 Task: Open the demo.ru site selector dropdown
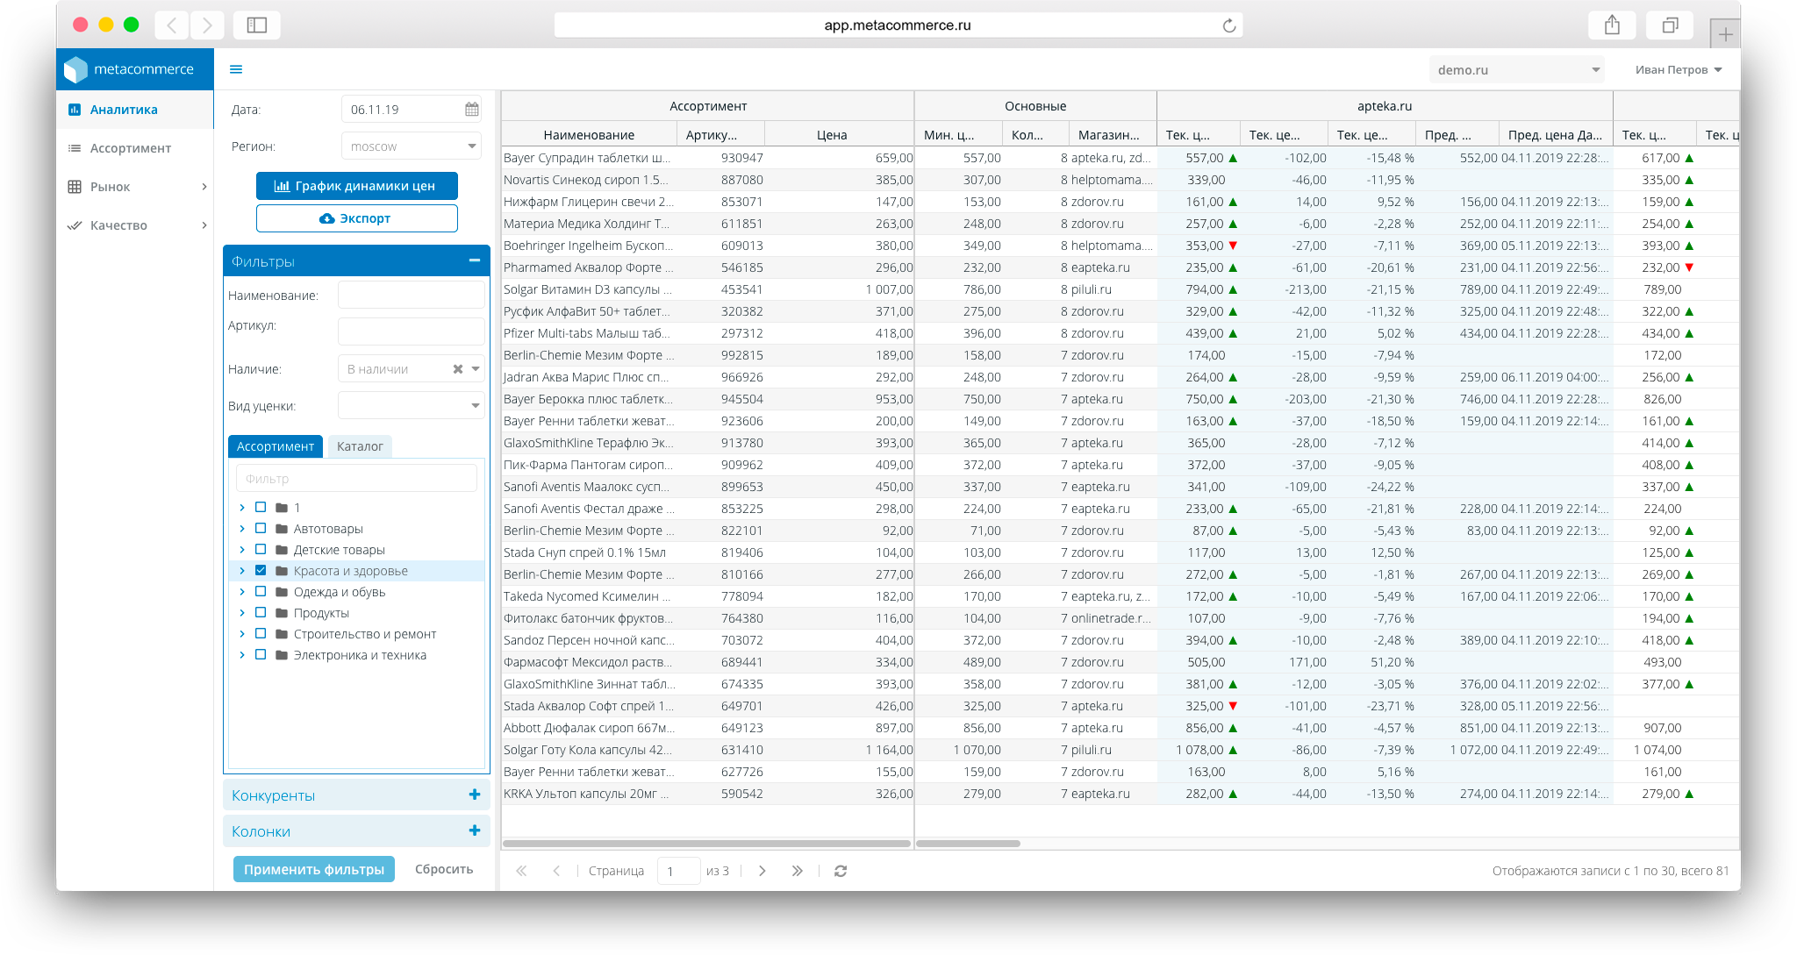(1517, 70)
